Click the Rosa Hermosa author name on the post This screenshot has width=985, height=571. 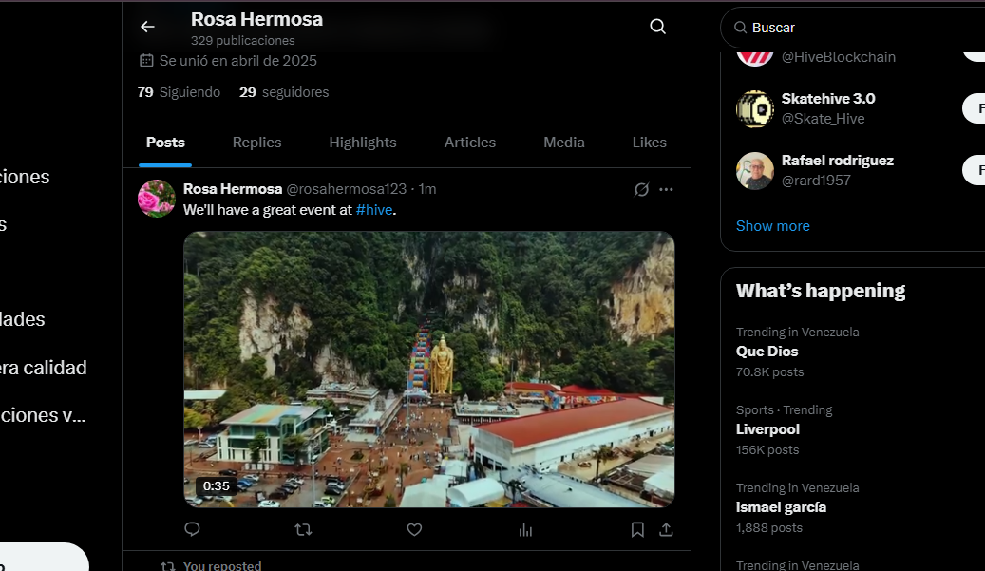pyautogui.click(x=233, y=189)
